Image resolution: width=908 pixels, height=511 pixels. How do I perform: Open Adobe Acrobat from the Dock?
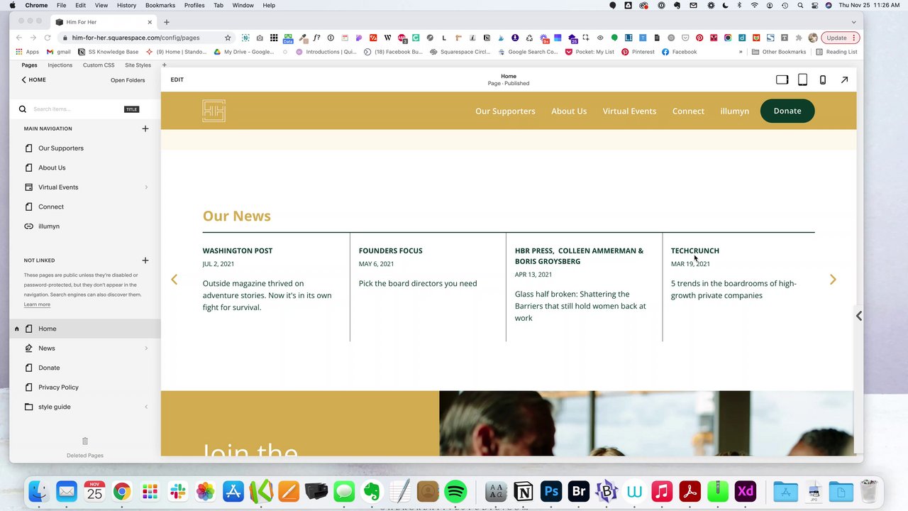click(690, 491)
